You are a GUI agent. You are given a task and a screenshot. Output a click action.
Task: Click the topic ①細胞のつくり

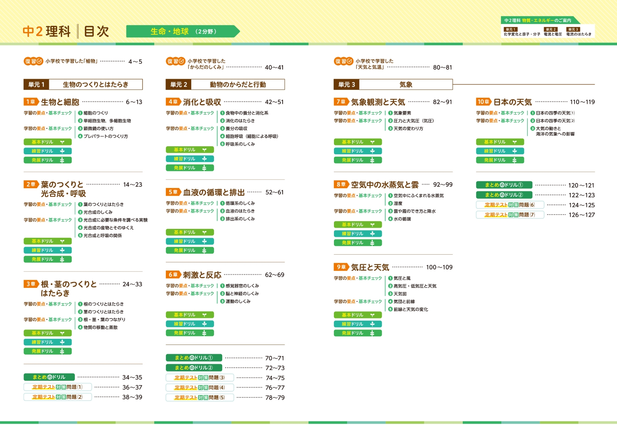click(93, 113)
